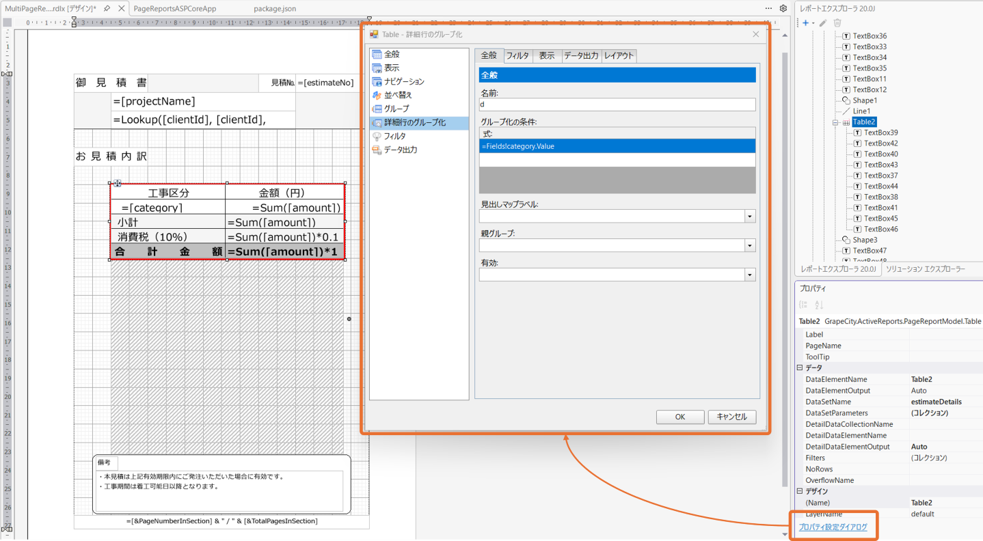
Task: Switch to the フィルタ tab in the dialog
Action: click(517, 56)
